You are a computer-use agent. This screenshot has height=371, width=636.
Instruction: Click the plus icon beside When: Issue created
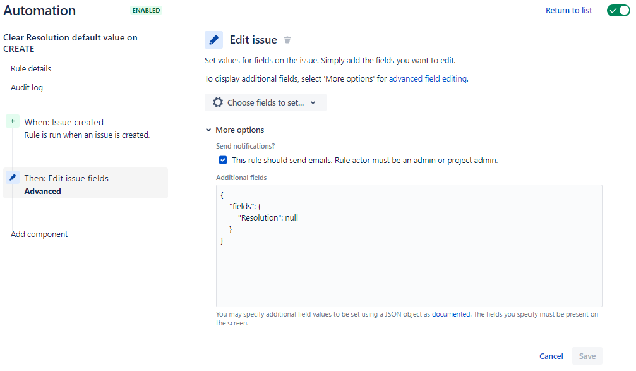point(12,119)
